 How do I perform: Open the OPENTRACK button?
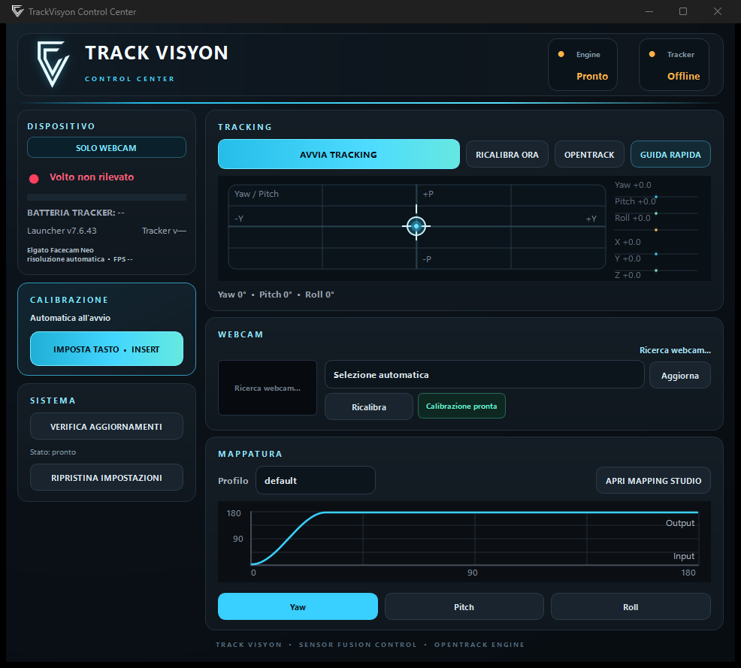pos(589,155)
